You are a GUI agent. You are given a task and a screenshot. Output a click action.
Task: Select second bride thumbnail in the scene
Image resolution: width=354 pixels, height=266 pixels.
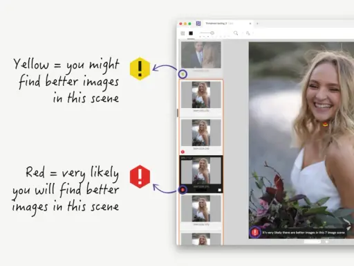point(201,132)
